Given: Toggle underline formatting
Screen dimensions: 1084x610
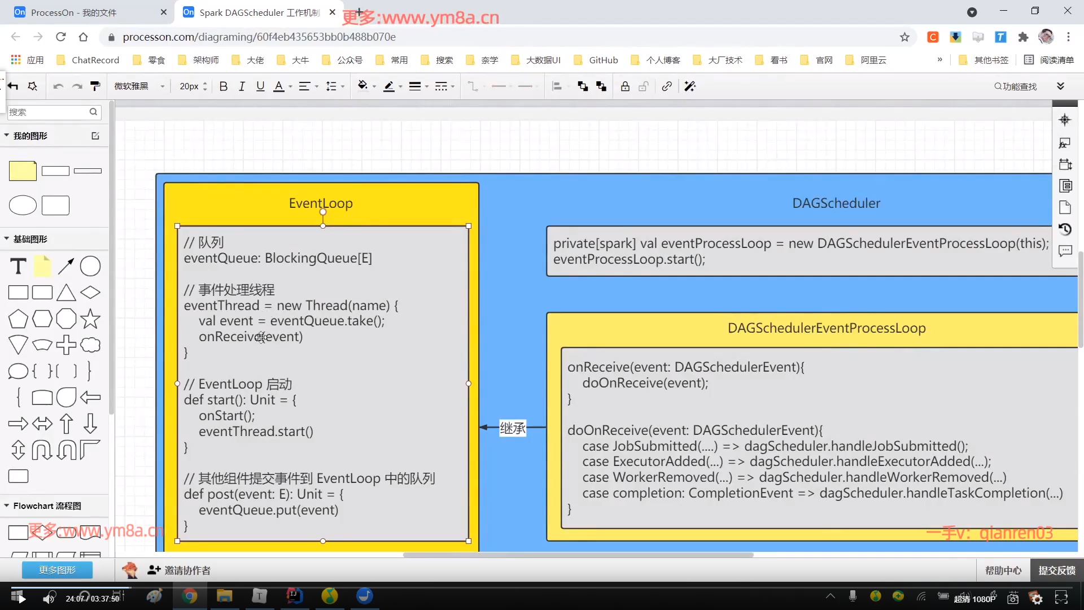Looking at the screenshot, I should tap(260, 86).
